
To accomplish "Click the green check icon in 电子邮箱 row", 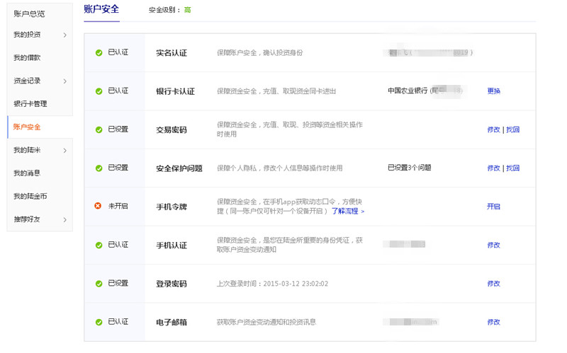I will point(99,322).
